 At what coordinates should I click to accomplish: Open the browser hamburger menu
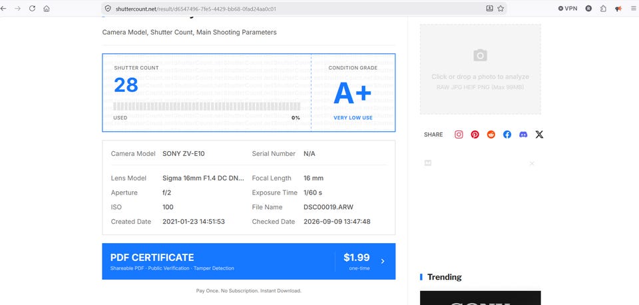click(633, 8)
